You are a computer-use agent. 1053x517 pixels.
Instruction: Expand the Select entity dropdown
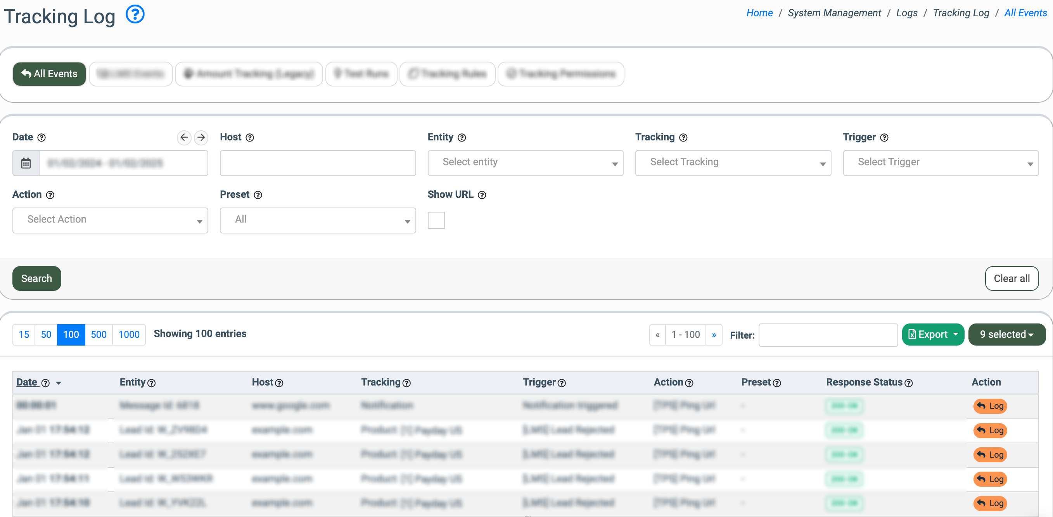(525, 163)
